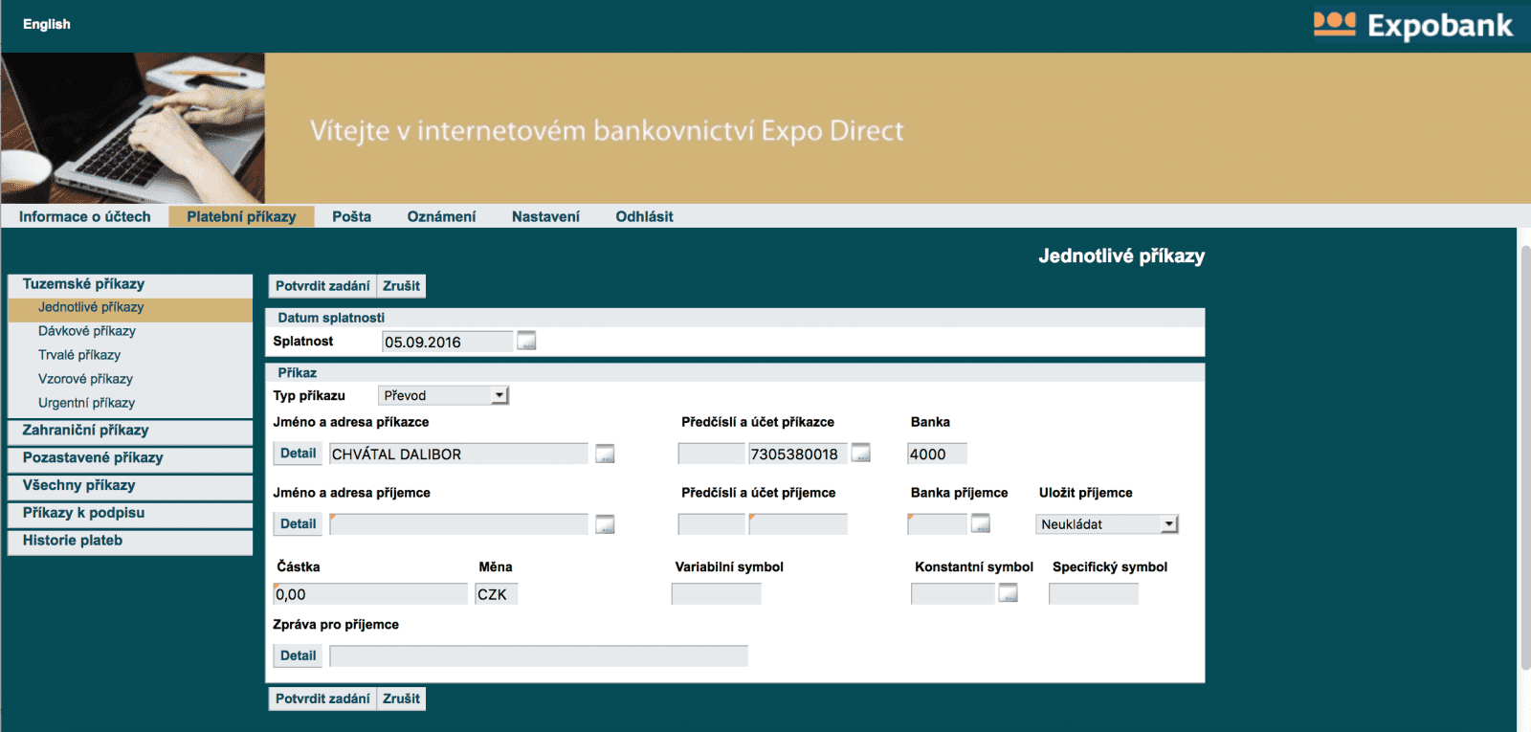Focus the Variabilní symbol field

716,593
